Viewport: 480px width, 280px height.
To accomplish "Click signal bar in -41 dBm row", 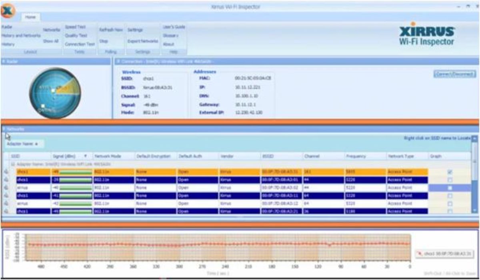I will [75, 196].
